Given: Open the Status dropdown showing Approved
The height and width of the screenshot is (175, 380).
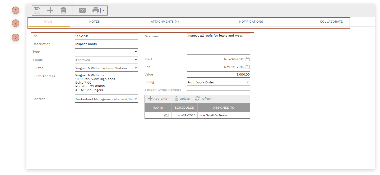Looking at the screenshot, I should click(x=136, y=60).
